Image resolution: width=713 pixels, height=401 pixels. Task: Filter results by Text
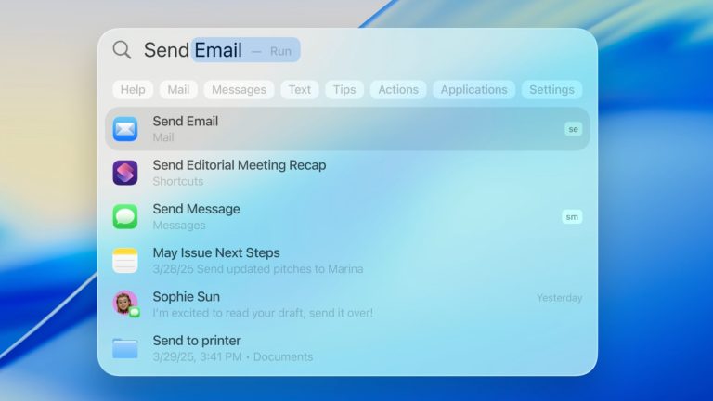coord(299,90)
